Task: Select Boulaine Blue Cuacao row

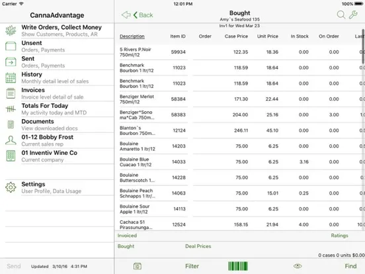Action: click(240, 161)
